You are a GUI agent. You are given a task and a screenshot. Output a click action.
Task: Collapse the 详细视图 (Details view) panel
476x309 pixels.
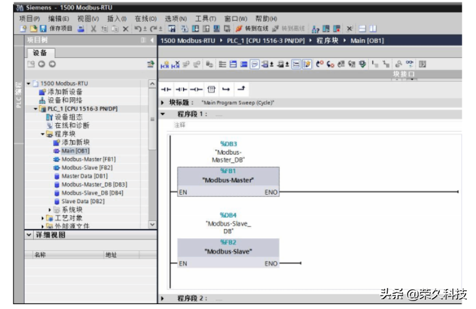click(x=28, y=235)
